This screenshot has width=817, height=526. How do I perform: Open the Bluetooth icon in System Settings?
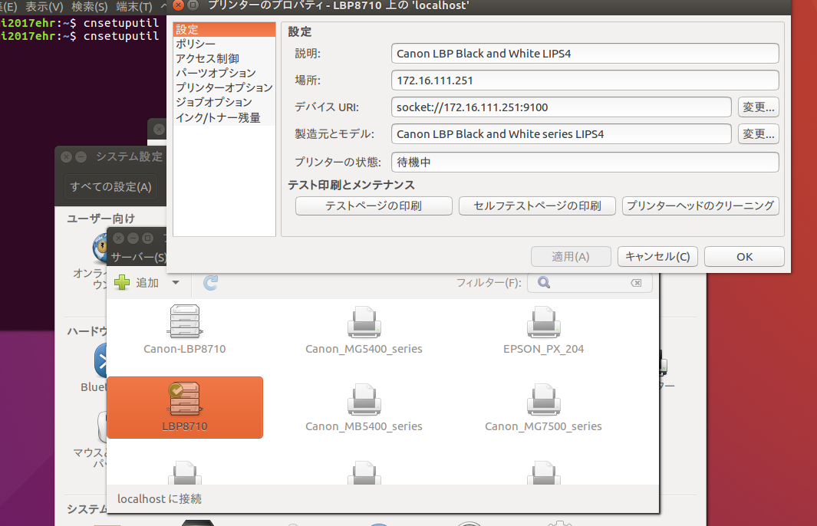pos(100,360)
